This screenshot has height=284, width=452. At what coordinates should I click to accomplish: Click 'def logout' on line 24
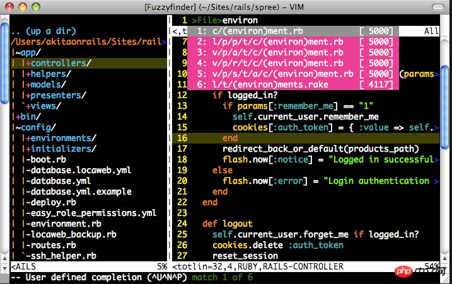click(228, 224)
